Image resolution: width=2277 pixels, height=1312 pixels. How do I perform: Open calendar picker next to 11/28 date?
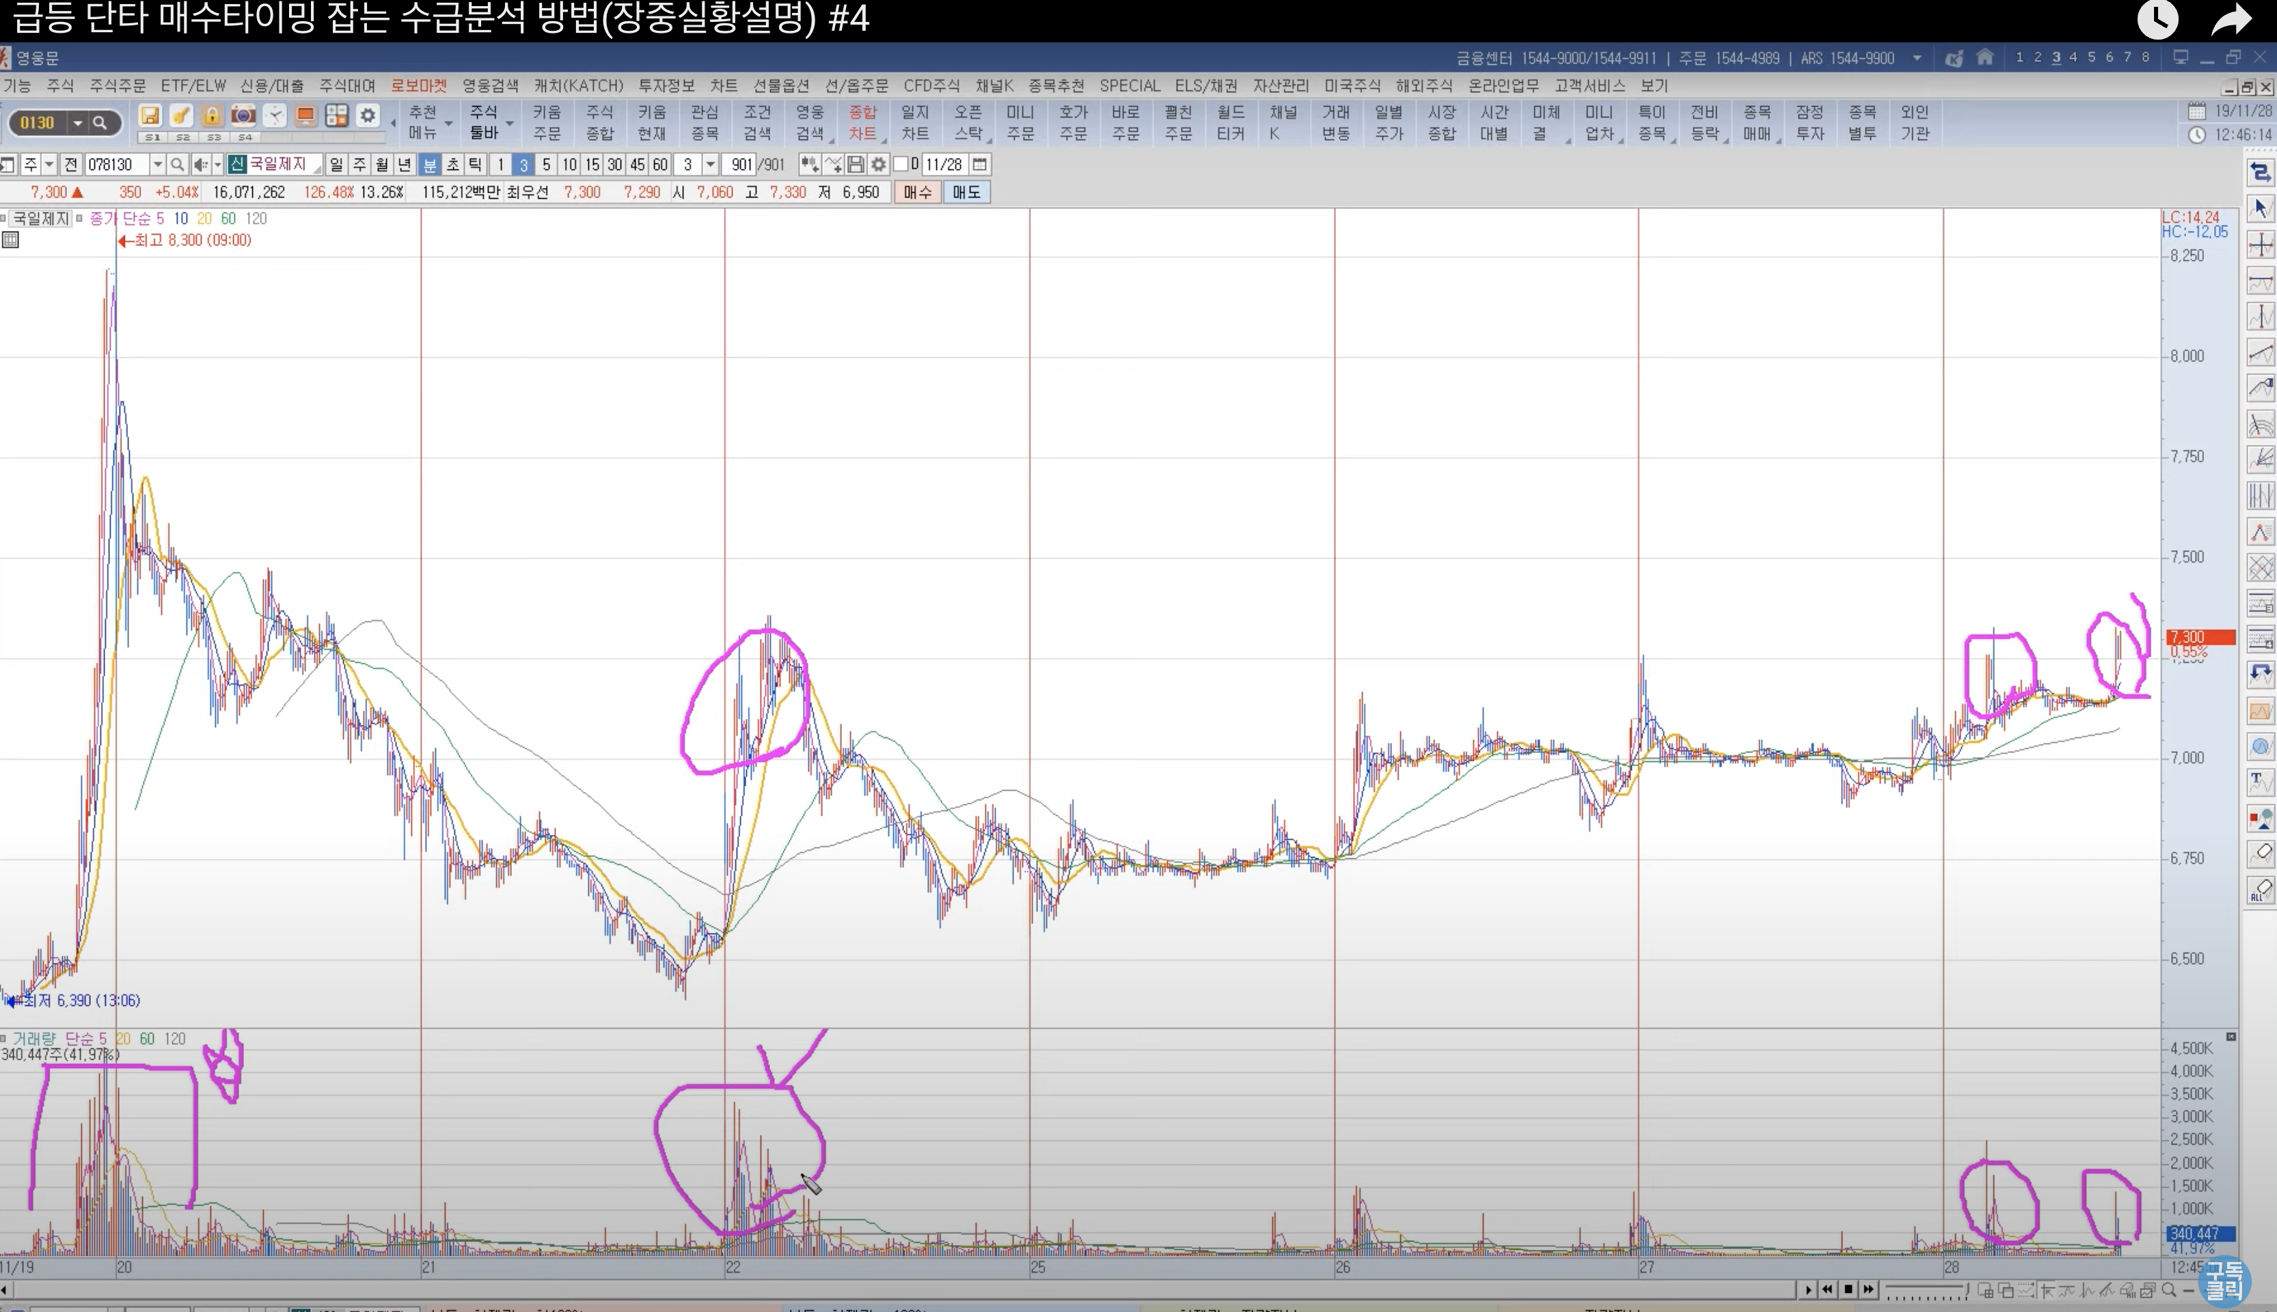tap(979, 164)
